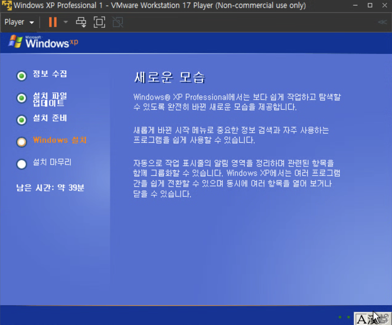
Task: Select the Windows 설치 step bullet
Action: coord(21,142)
